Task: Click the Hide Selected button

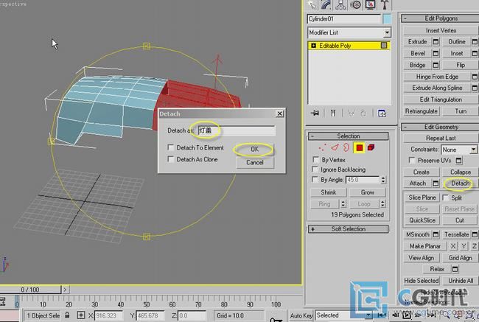Action: (422, 281)
